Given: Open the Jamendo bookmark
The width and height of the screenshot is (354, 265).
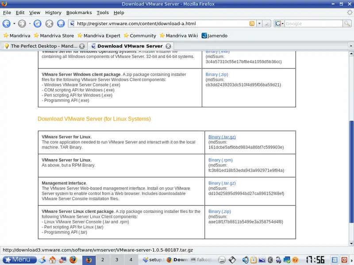Looking at the screenshot, I should pos(215,36).
